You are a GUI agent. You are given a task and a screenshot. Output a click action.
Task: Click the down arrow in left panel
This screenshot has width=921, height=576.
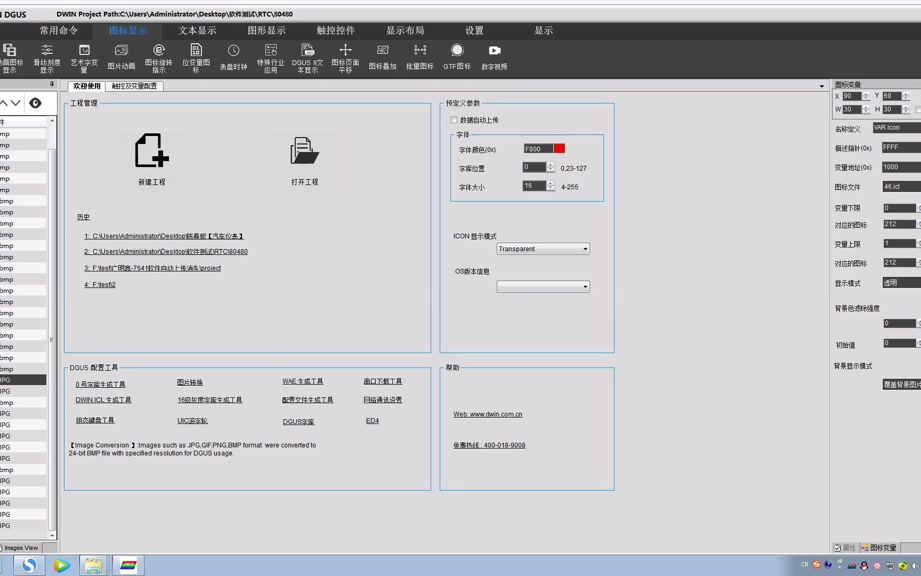(15, 103)
